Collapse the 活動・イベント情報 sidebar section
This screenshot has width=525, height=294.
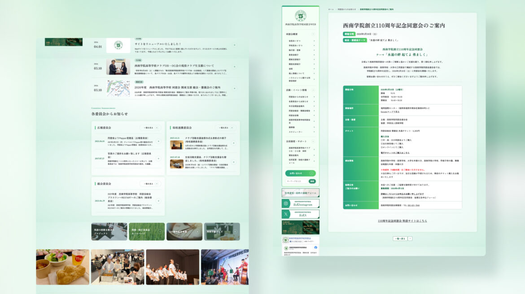(313, 90)
